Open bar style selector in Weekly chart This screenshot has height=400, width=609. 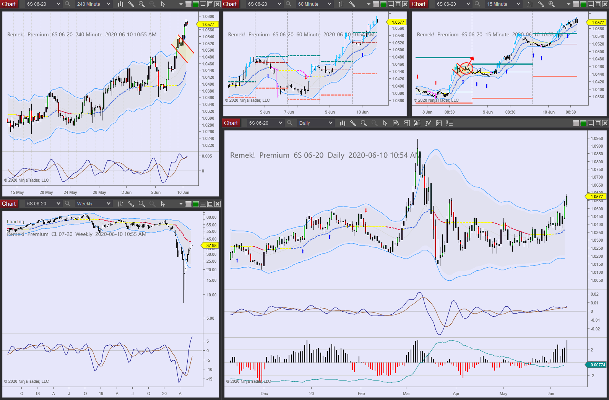[x=120, y=204]
